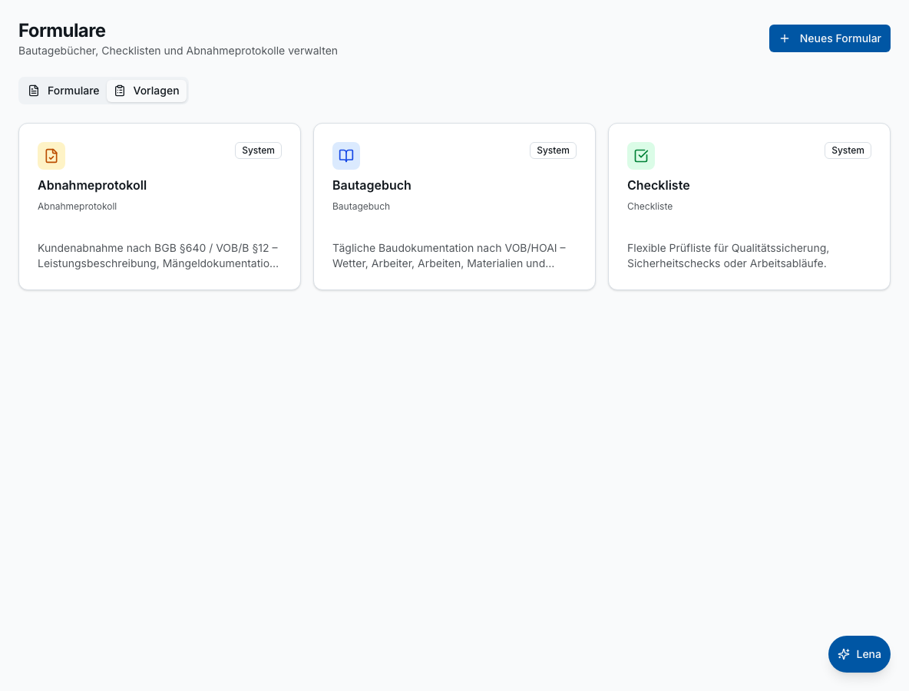The image size is (909, 691).
Task: Select the Vorlagen tab
Action: point(147,91)
